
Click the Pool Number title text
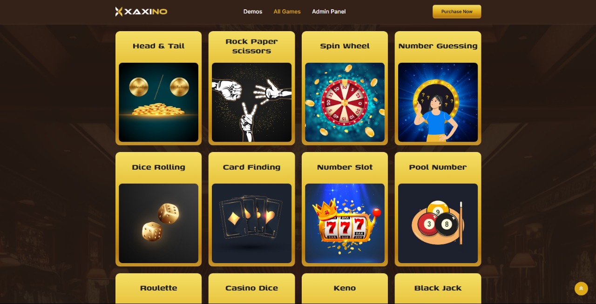[438, 167]
